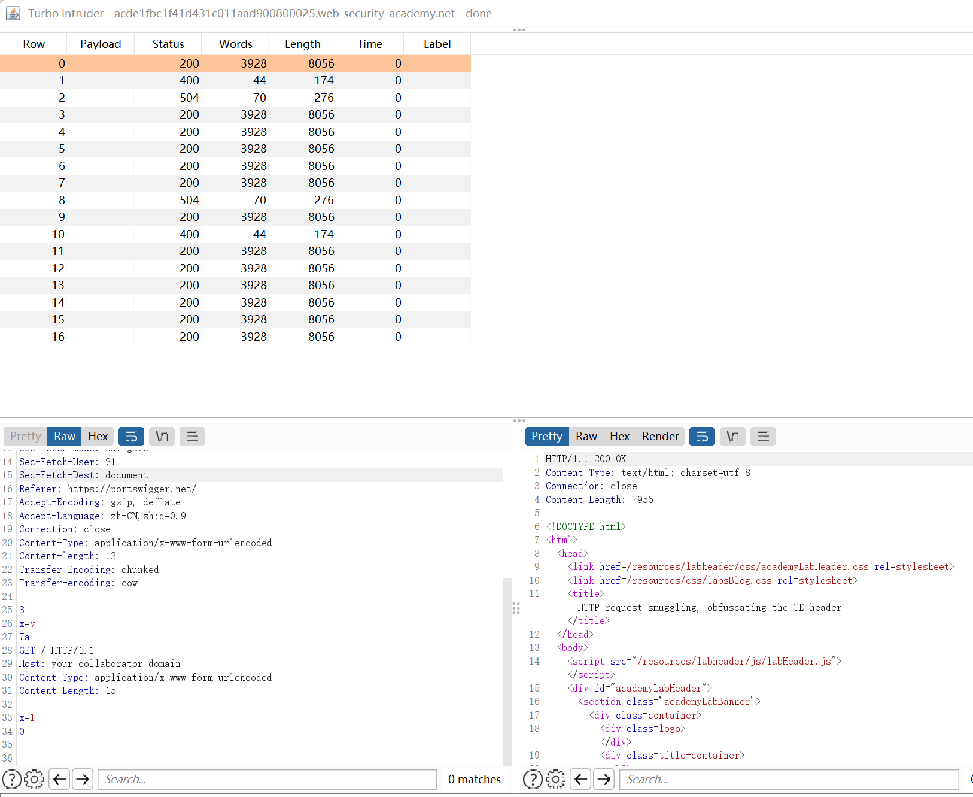Image resolution: width=973 pixels, height=797 pixels.
Task: Click 'Host: your-collaborator-domain' line
Action: (x=100, y=664)
